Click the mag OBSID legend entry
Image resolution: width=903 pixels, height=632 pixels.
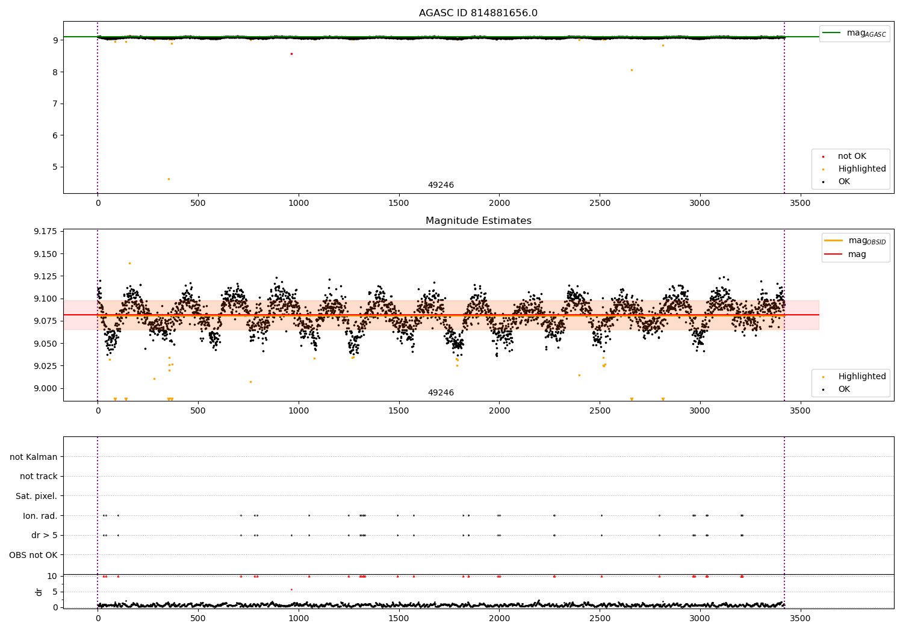click(855, 241)
